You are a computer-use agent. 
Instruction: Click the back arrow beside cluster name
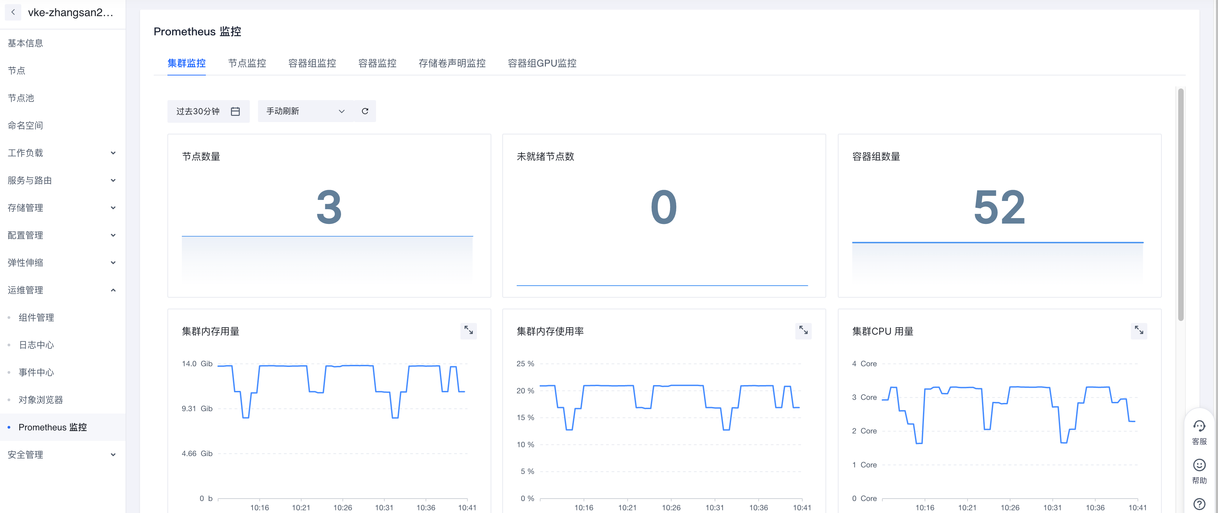click(x=13, y=12)
